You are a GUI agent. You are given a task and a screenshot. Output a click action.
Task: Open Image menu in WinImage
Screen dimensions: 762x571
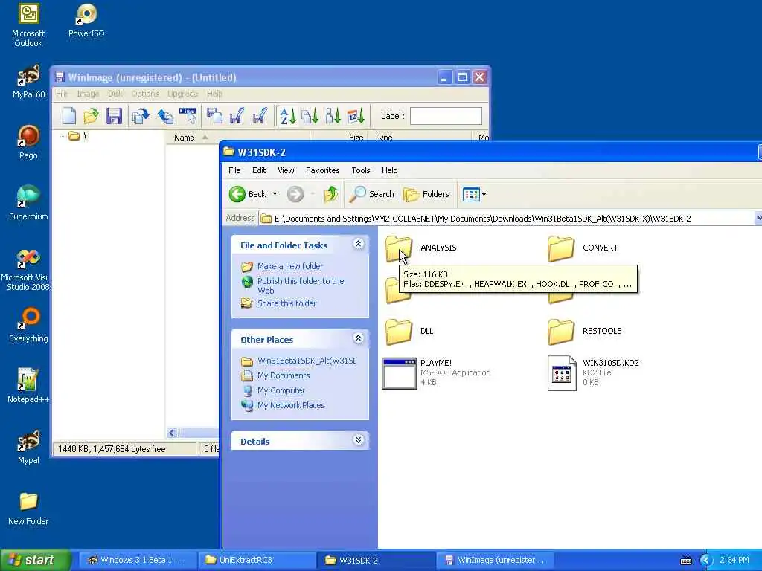[x=88, y=94]
